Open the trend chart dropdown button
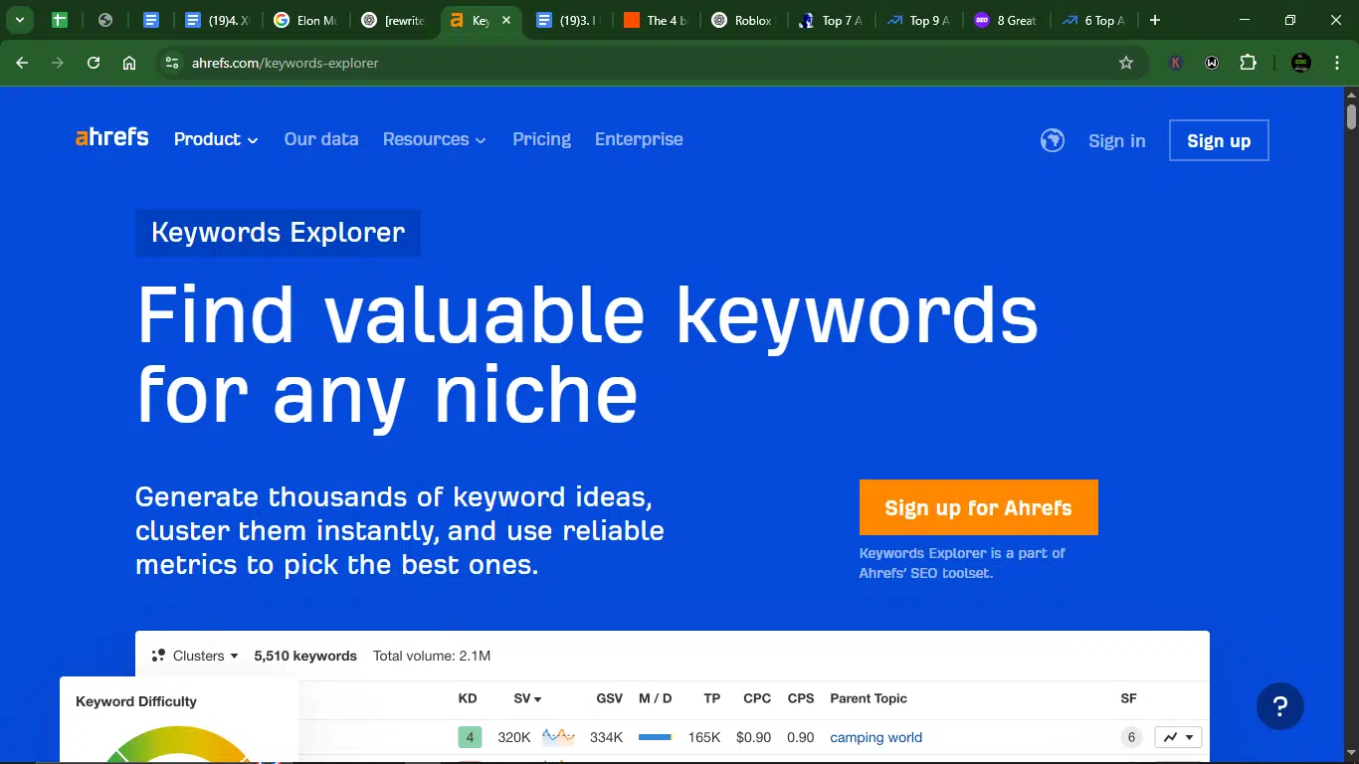The height and width of the screenshot is (764, 1359). click(1179, 737)
